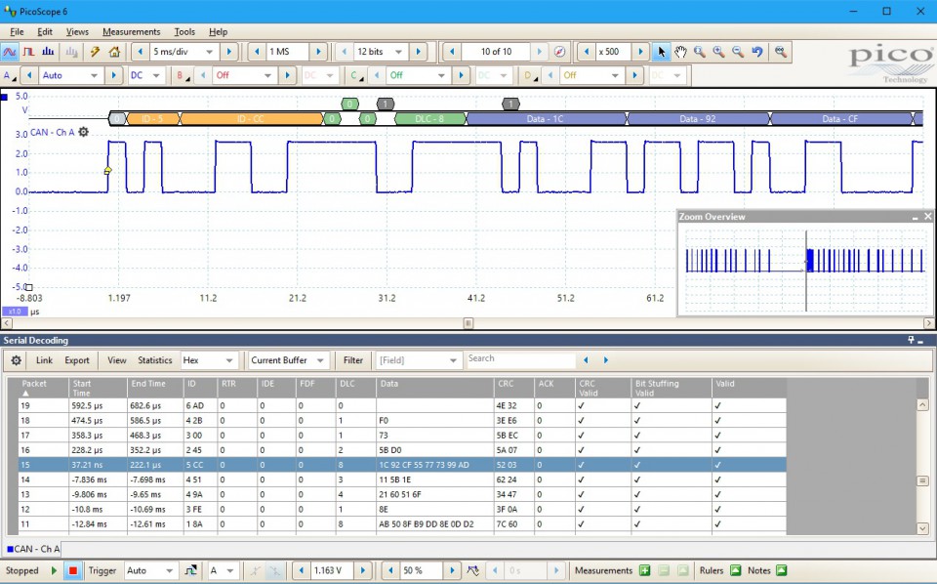Open the Help menu
Screen dimensions: 937x584
[x=218, y=31]
